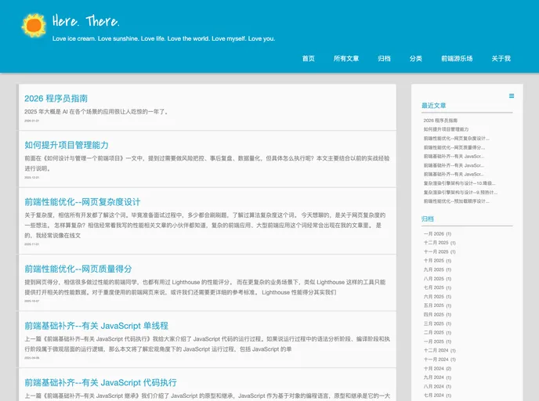
Task: Open archive 十二月 2024
Action: 436,351
